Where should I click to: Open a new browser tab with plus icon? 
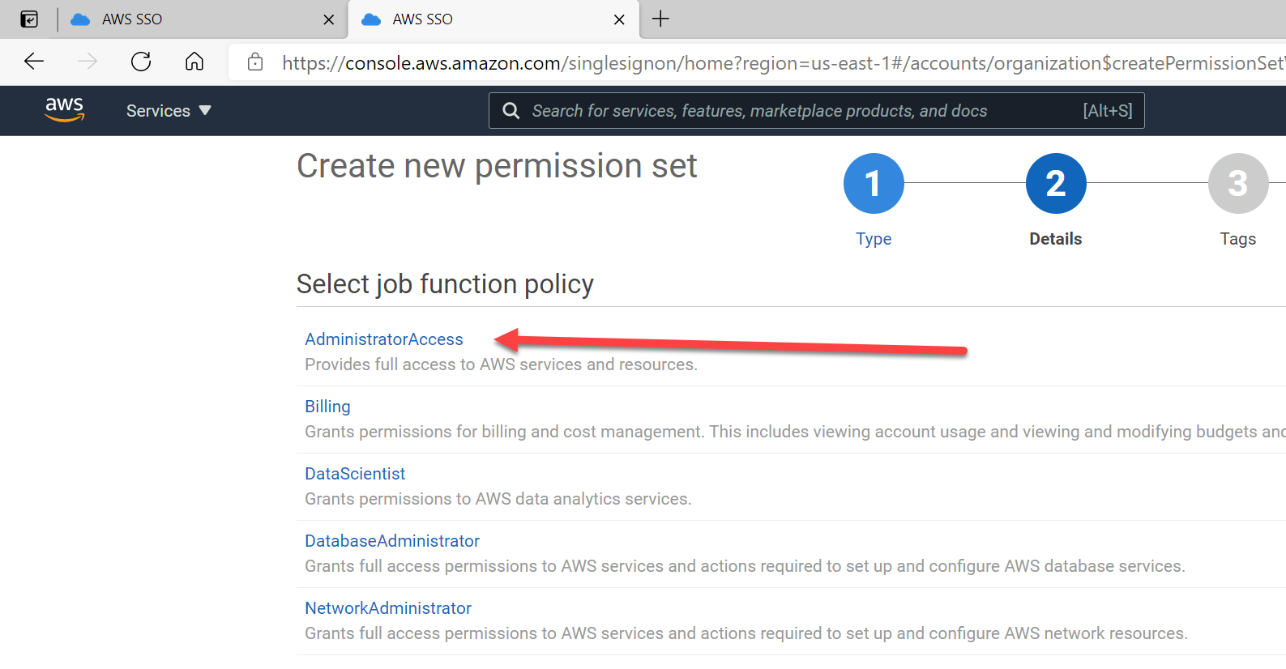[x=660, y=19]
